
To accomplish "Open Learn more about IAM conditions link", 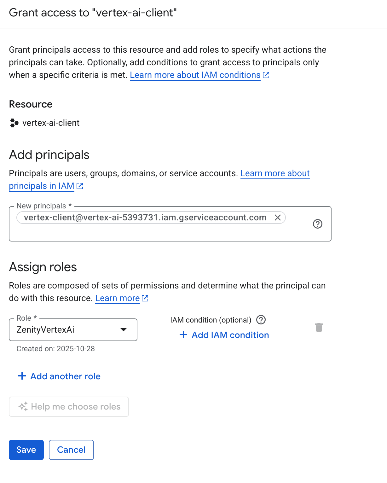I will pos(195,75).
